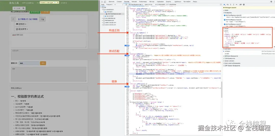Screen dimensions: 275x136
Task: Open the Memory tab
Action: (x=152, y=2)
